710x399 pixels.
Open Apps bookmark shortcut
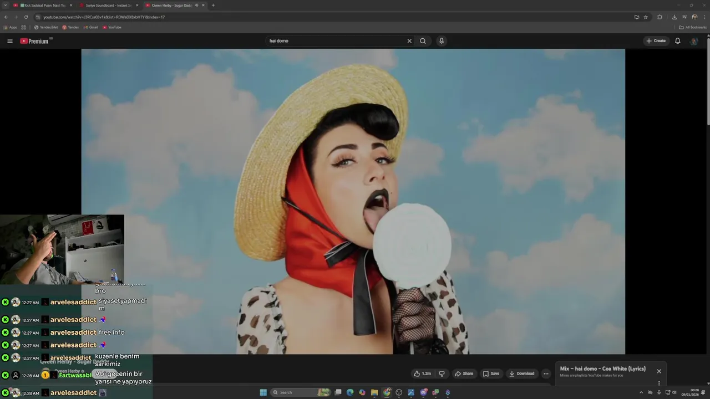click(10, 27)
